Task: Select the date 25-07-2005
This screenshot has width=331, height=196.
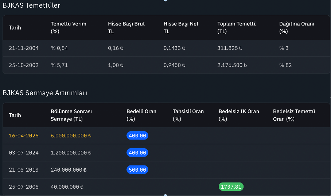Action: [24, 187]
